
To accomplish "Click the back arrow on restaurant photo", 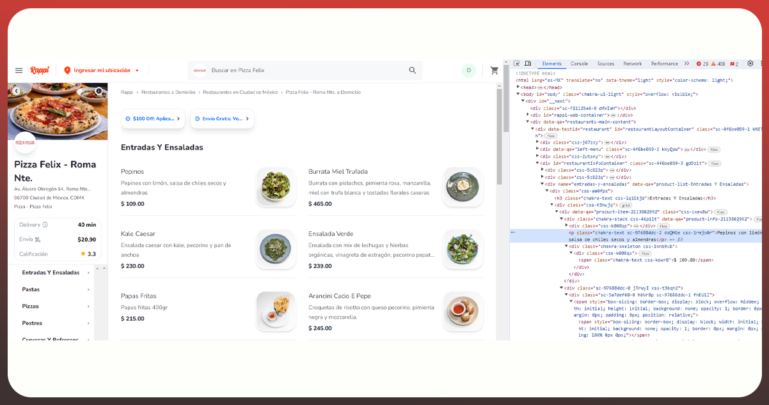I will coord(17,91).
